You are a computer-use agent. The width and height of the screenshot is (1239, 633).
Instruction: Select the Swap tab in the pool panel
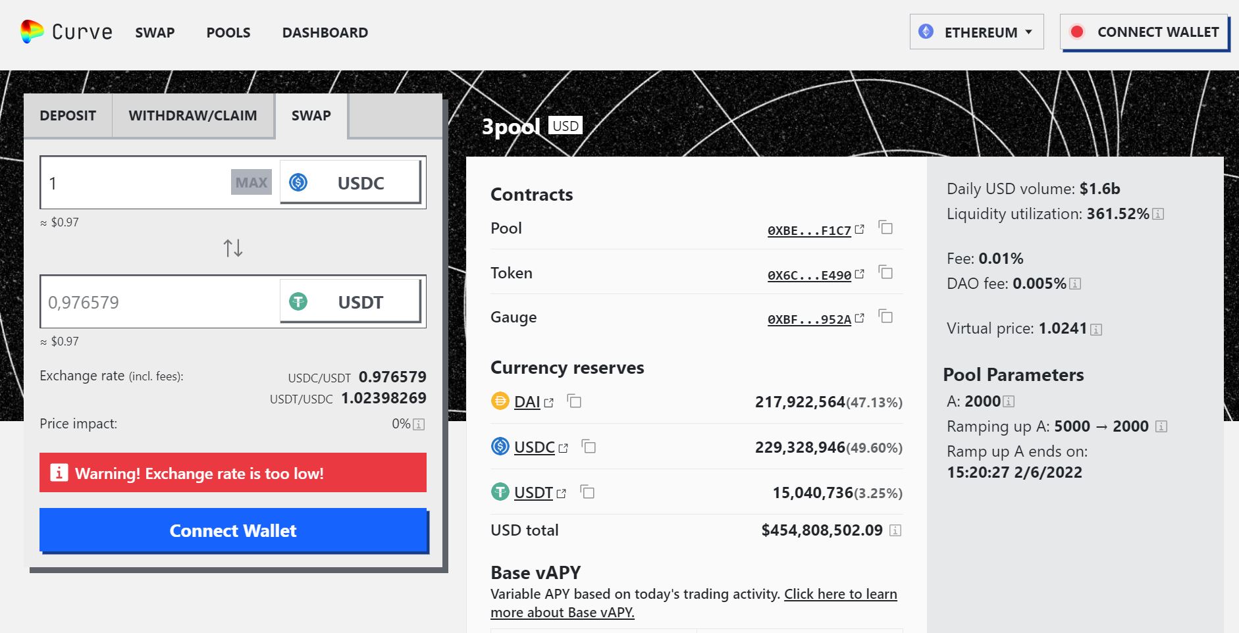311,116
